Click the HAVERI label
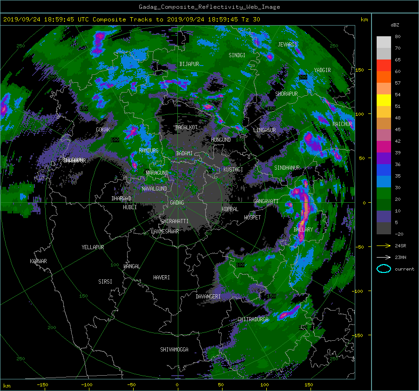Image resolution: width=419 pixels, height=391 pixels. pos(162,278)
